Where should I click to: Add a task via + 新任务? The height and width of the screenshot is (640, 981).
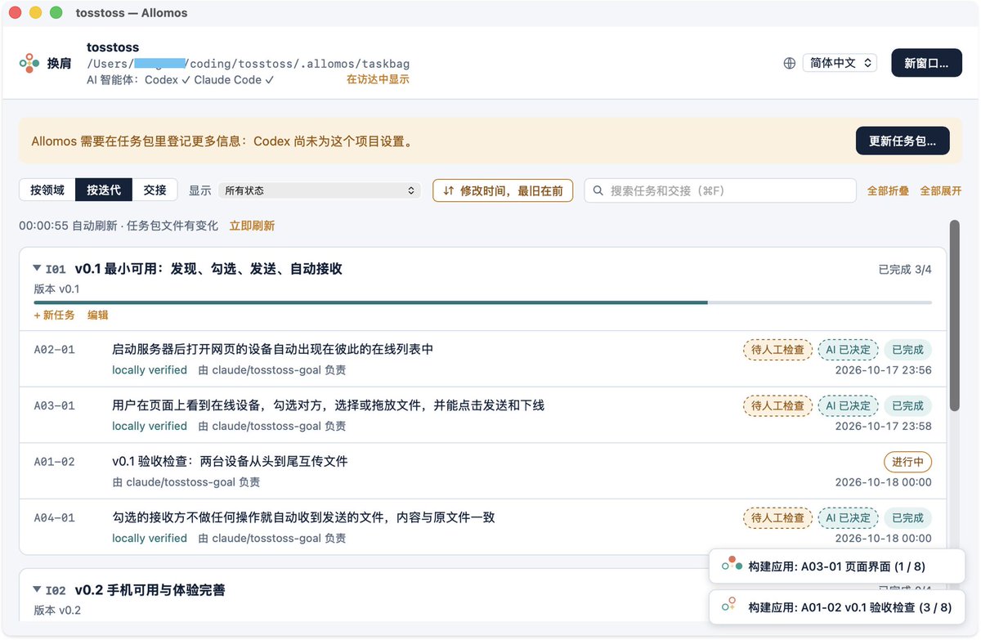(54, 315)
